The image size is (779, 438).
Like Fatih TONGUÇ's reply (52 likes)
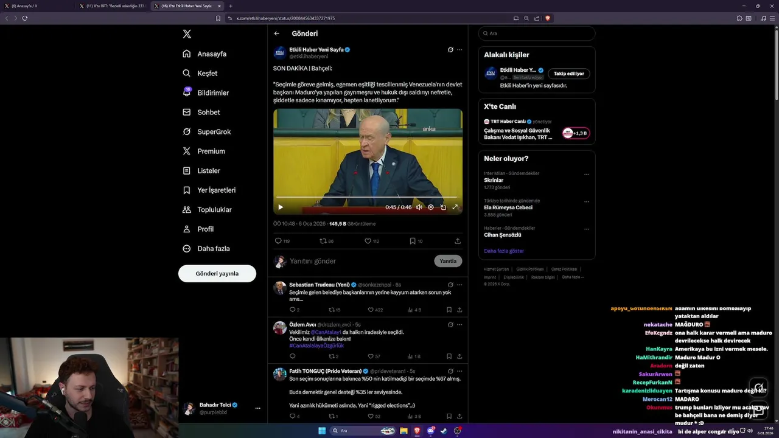coord(374,416)
